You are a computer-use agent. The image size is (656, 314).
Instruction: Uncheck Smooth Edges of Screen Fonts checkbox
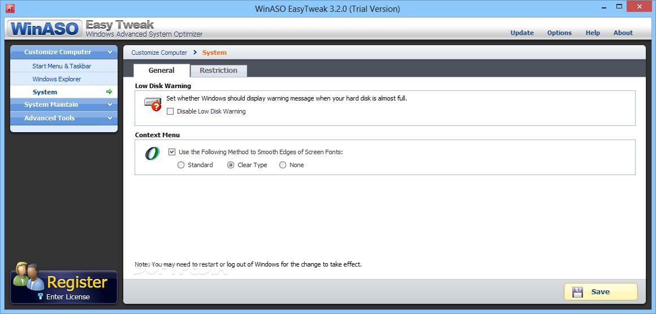pyautogui.click(x=171, y=152)
